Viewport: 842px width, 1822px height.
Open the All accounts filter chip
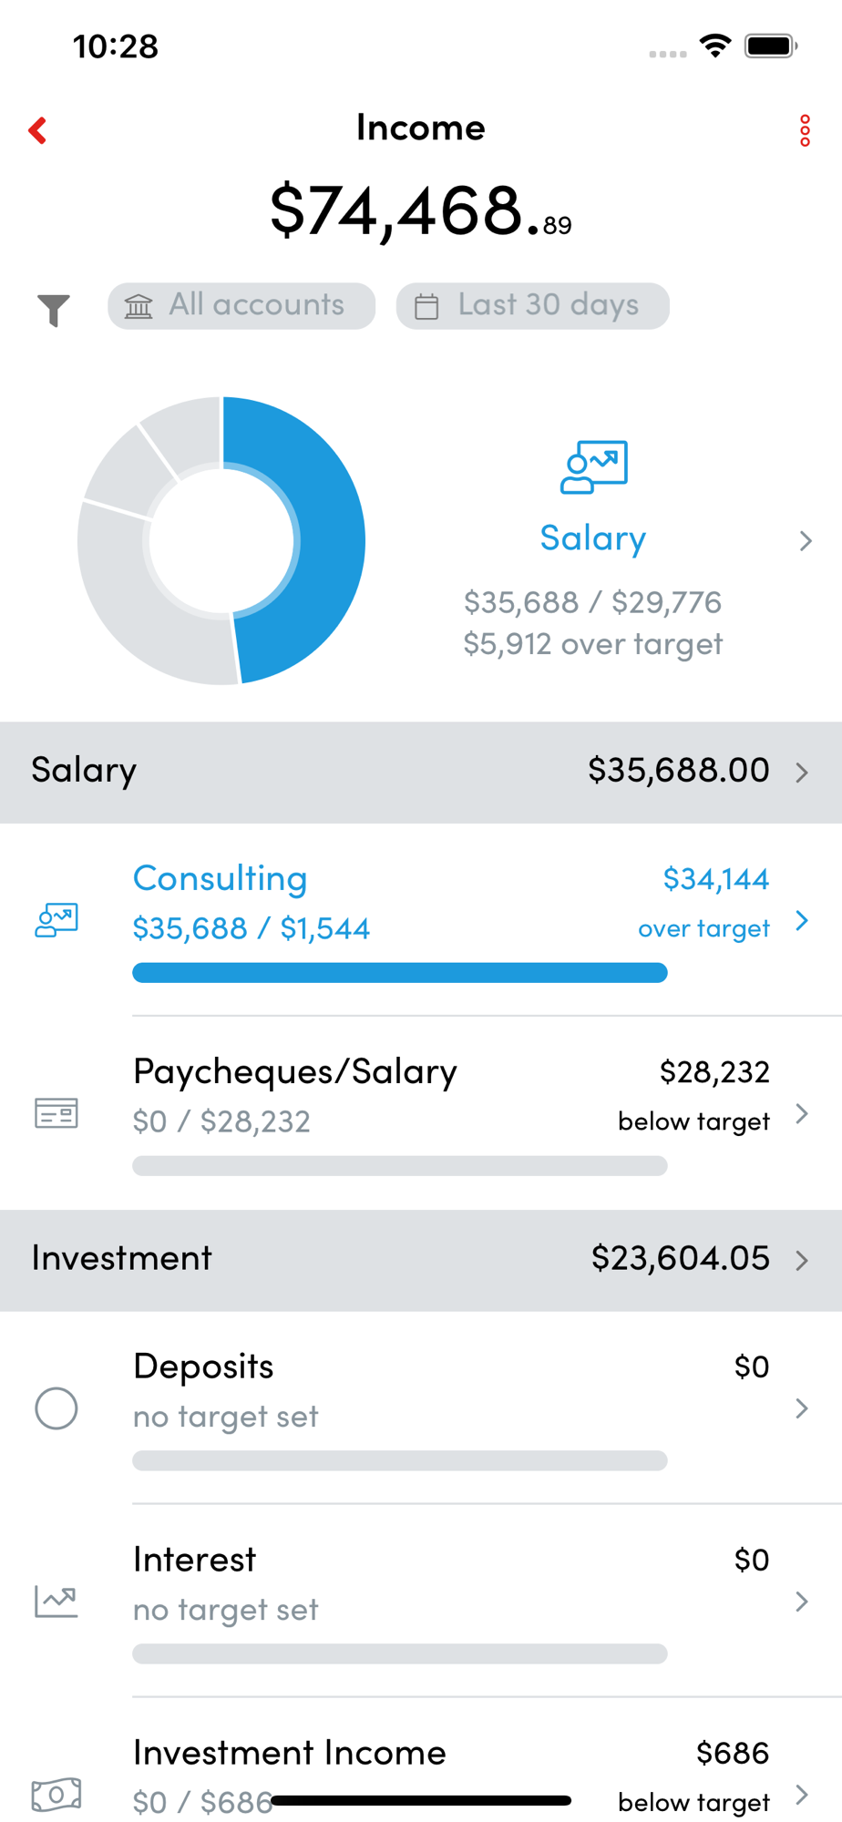tap(241, 305)
